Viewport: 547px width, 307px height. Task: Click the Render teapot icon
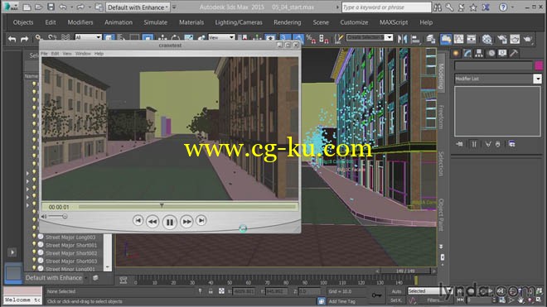[527, 39]
